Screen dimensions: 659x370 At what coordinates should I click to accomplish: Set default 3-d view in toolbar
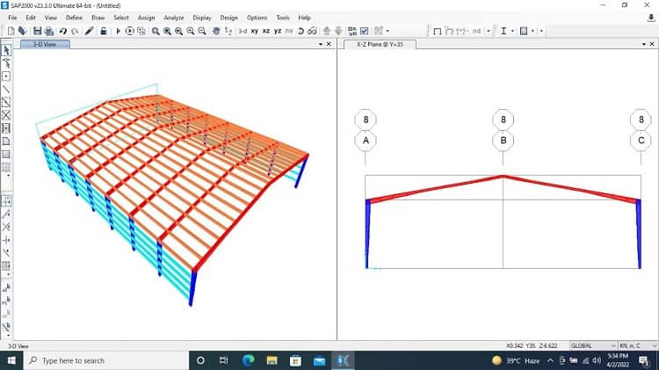click(x=243, y=31)
